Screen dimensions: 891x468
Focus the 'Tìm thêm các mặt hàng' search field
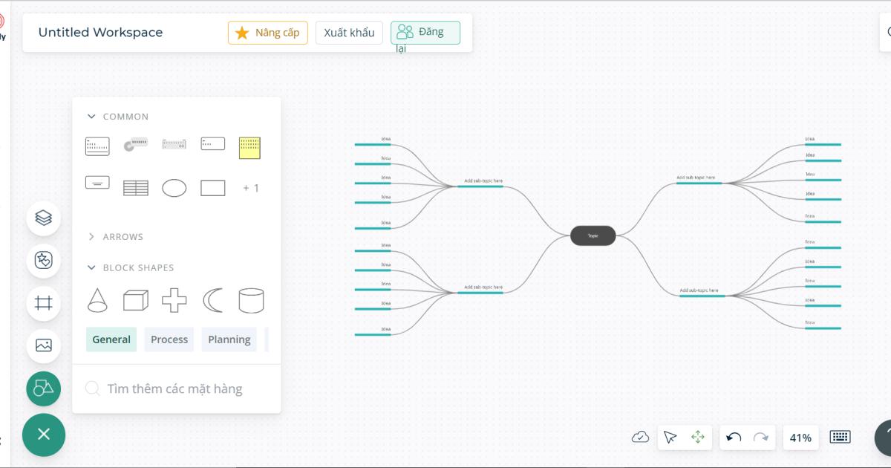tap(177, 389)
